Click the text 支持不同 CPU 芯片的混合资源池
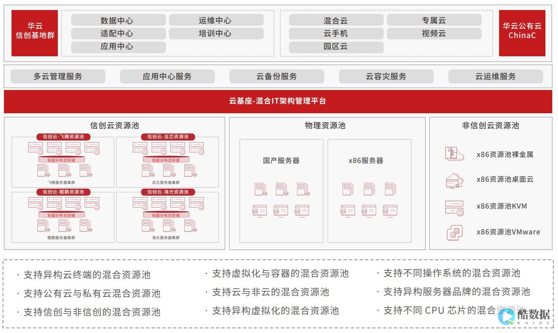This screenshot has height=333, width=558. [x=455, y=310]
